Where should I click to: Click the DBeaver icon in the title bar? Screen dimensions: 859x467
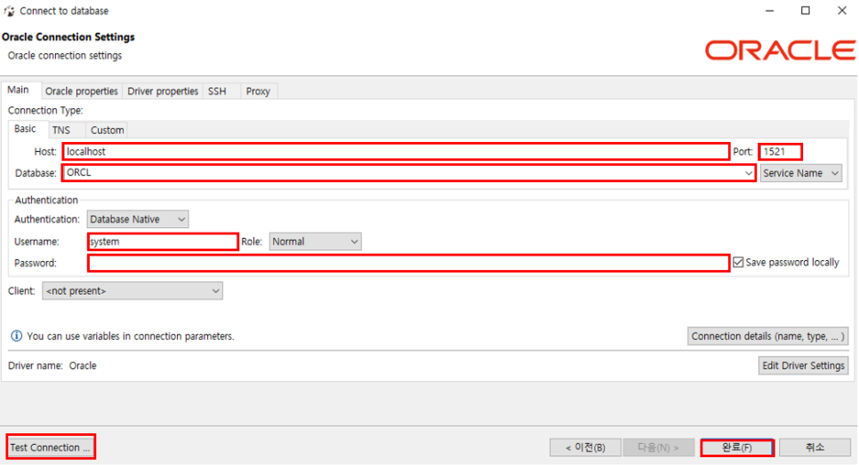click(x=9, y=11)
